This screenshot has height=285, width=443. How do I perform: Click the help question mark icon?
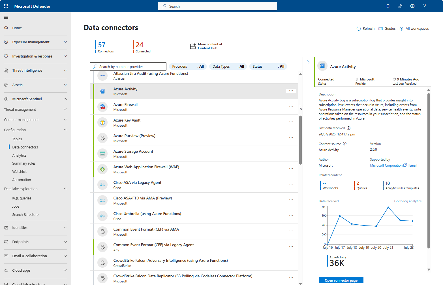tap(424, 6)
